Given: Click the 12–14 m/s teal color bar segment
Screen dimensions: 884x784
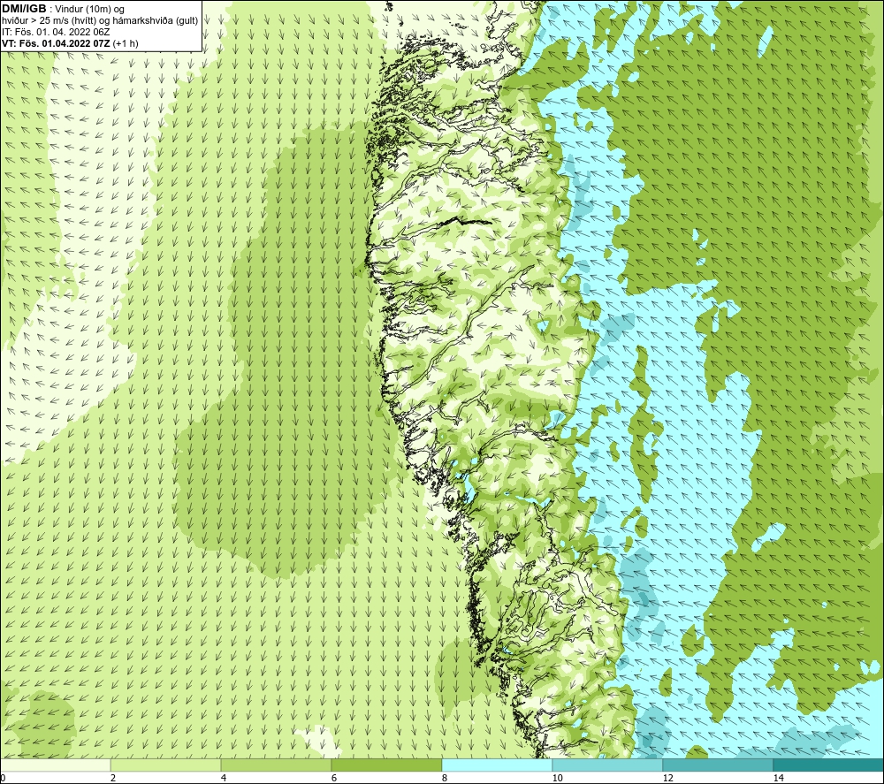Looking at the screenshot, I should point(718,765).
